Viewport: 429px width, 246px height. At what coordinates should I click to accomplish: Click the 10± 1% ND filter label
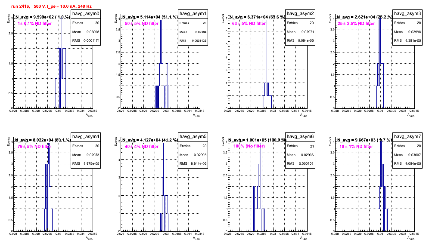coord(356,147)
